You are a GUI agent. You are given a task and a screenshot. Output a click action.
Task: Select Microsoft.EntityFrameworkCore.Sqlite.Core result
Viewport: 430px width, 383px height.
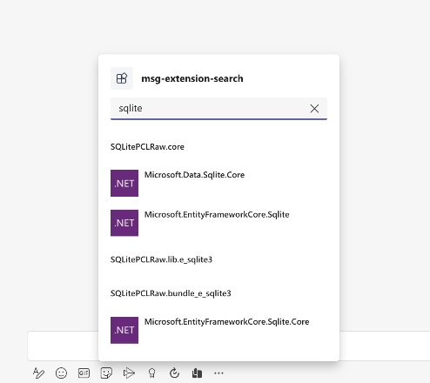tap(218, 330)
